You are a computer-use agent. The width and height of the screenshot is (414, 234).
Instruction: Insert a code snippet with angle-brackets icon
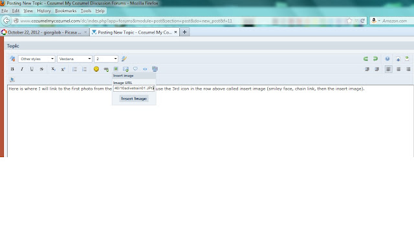tap(145, 69)
